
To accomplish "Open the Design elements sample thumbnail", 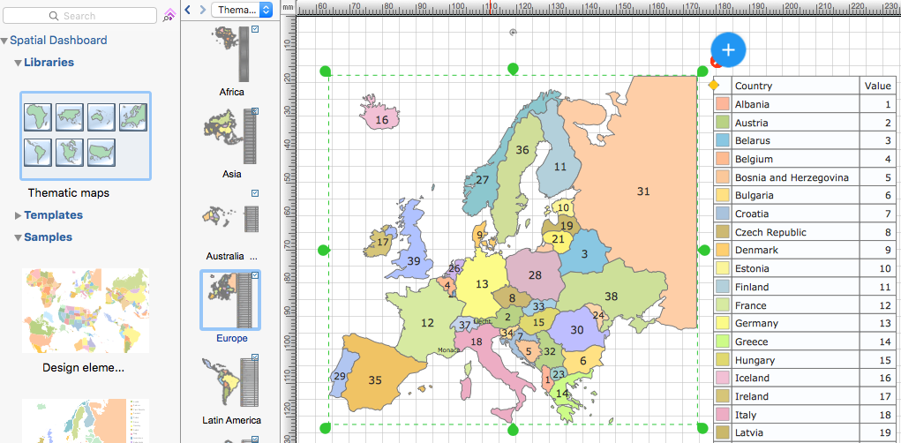I will point(86,311).
